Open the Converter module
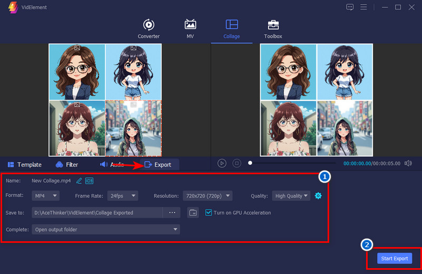 pos(148,29)
